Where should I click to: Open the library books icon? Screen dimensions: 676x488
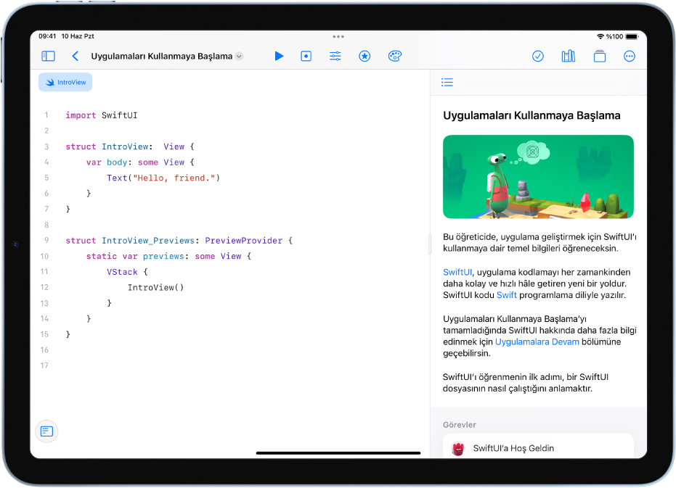[569, 56]
